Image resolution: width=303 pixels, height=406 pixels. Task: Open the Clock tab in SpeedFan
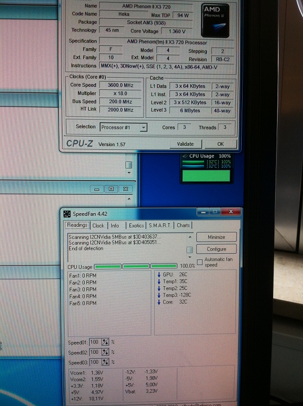(x=98, y=225)
